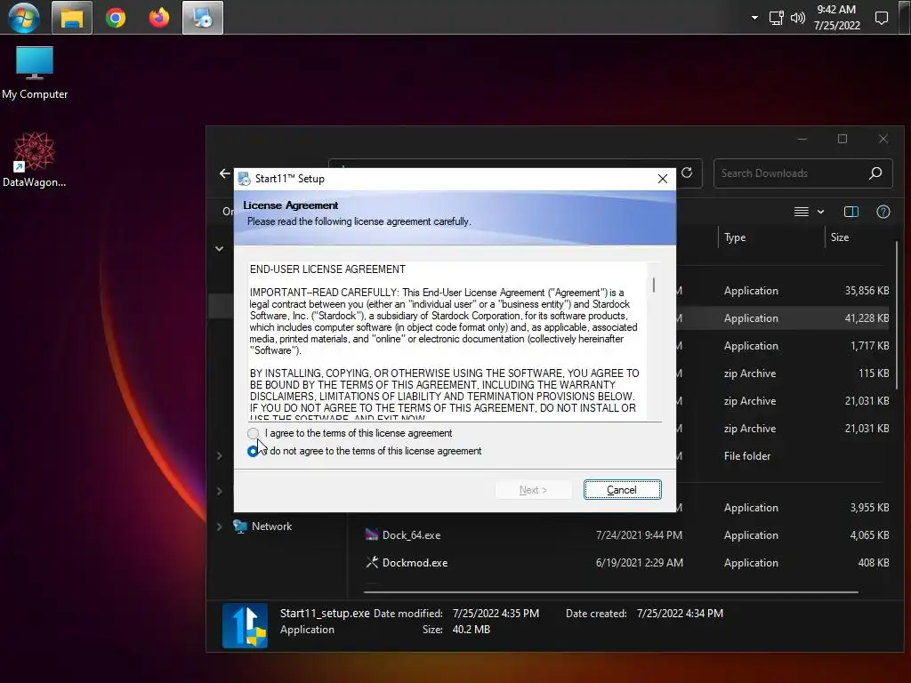911x683 pixels.
Task: Click the Explorer horizontal scrollbar
Action: click(x=610, y=591)
